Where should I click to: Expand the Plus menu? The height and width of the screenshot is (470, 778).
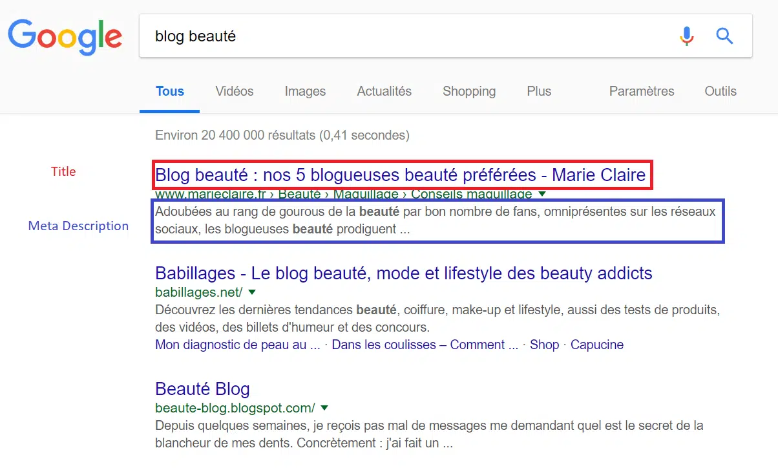pos(539,91)
